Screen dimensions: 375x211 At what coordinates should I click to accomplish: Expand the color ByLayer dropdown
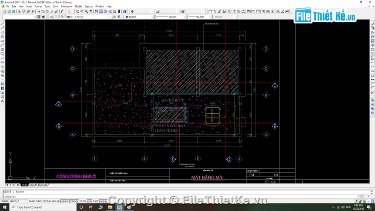click(152, 17)
